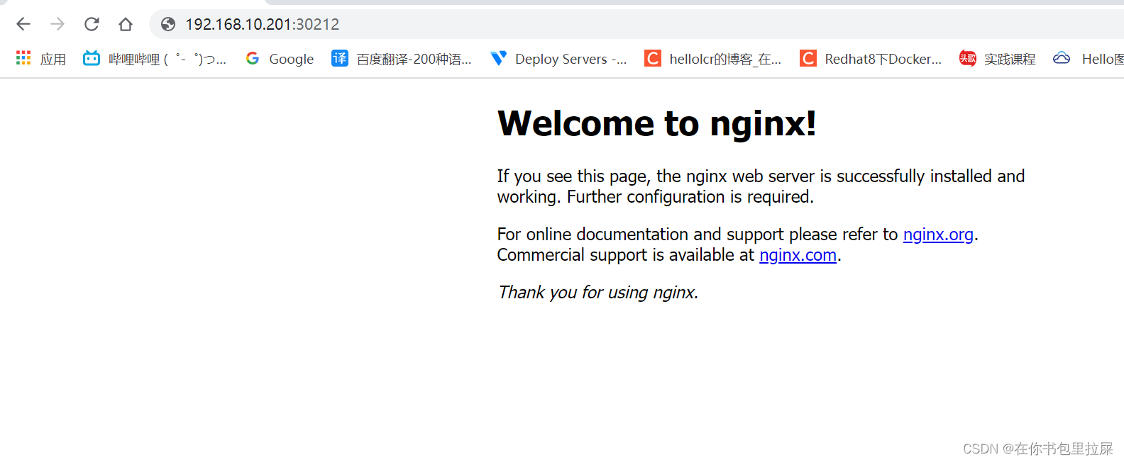Viewport: 1124px width, 462px height.
Task: Go back to the previous page
Action: 23,24
